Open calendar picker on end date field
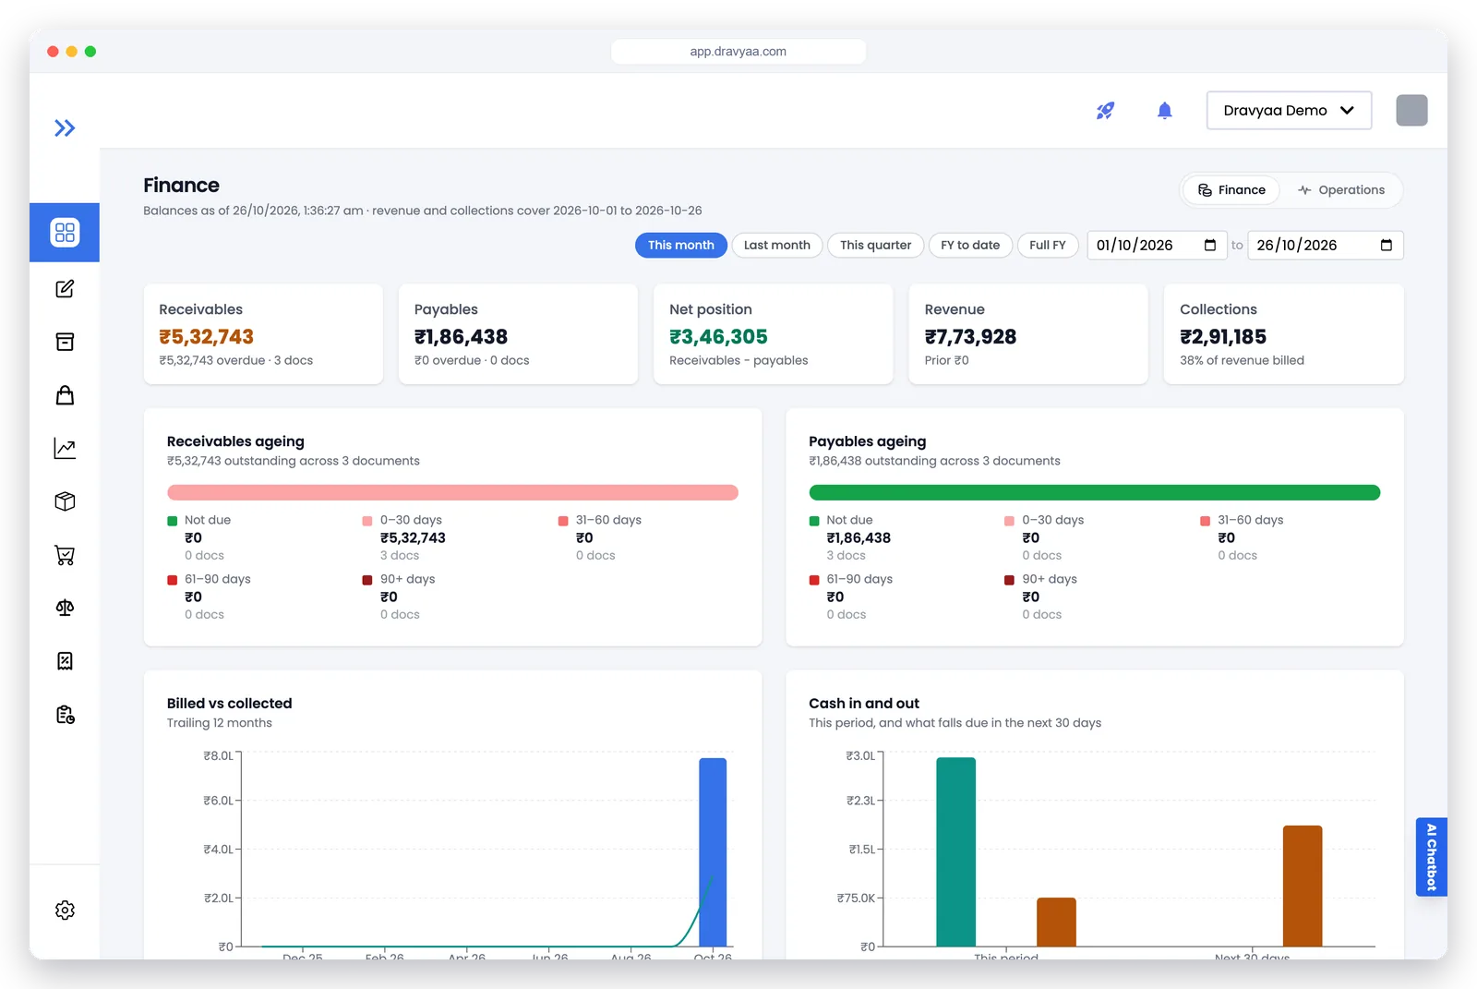The height and width of the screenshot is (989, 1477). click(x=1386, y=245)
